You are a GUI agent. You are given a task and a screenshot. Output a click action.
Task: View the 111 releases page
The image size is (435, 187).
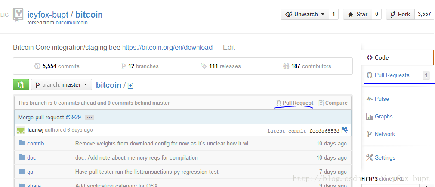coord(221,66)
